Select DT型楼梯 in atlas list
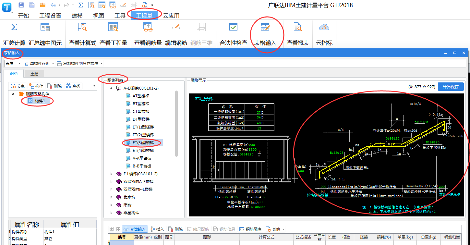 (x=141, y=119)
